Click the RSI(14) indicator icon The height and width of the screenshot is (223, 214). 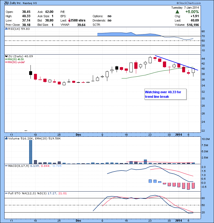click(x=6, y=29)
